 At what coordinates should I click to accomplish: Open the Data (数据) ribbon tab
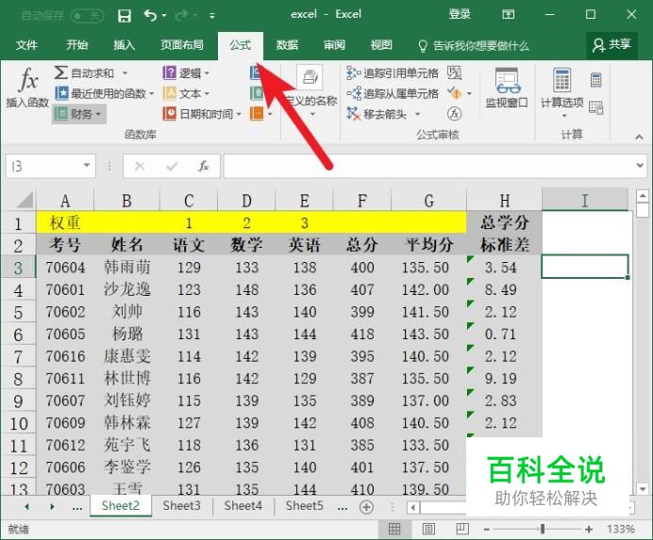click(287, 45)
